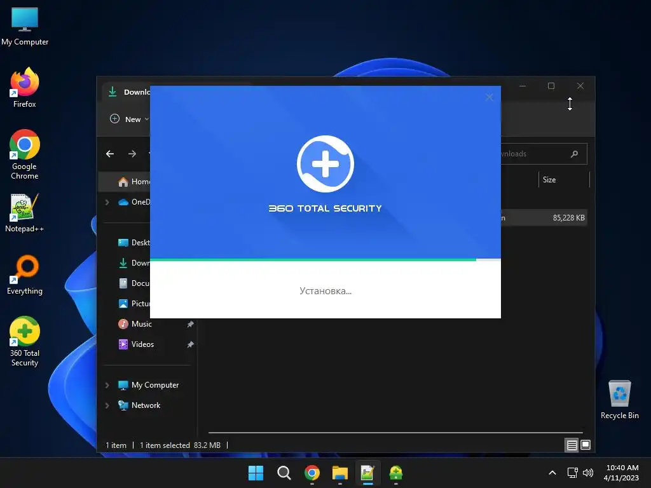The height and width of the screenshot is (488, 651).
Task: Go back in File Explorer
Action: 110,154
